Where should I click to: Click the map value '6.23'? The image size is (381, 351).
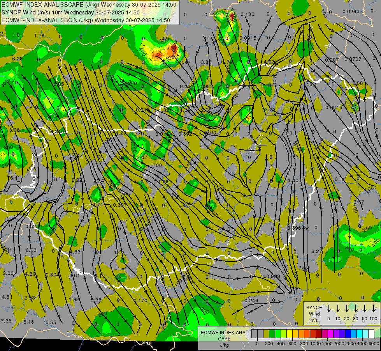[31, 250]
